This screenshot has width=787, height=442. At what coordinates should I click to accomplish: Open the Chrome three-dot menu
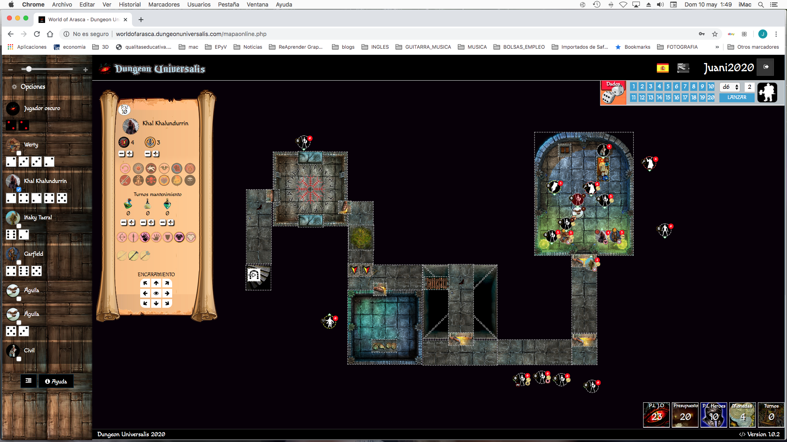(x=776, y=34)
